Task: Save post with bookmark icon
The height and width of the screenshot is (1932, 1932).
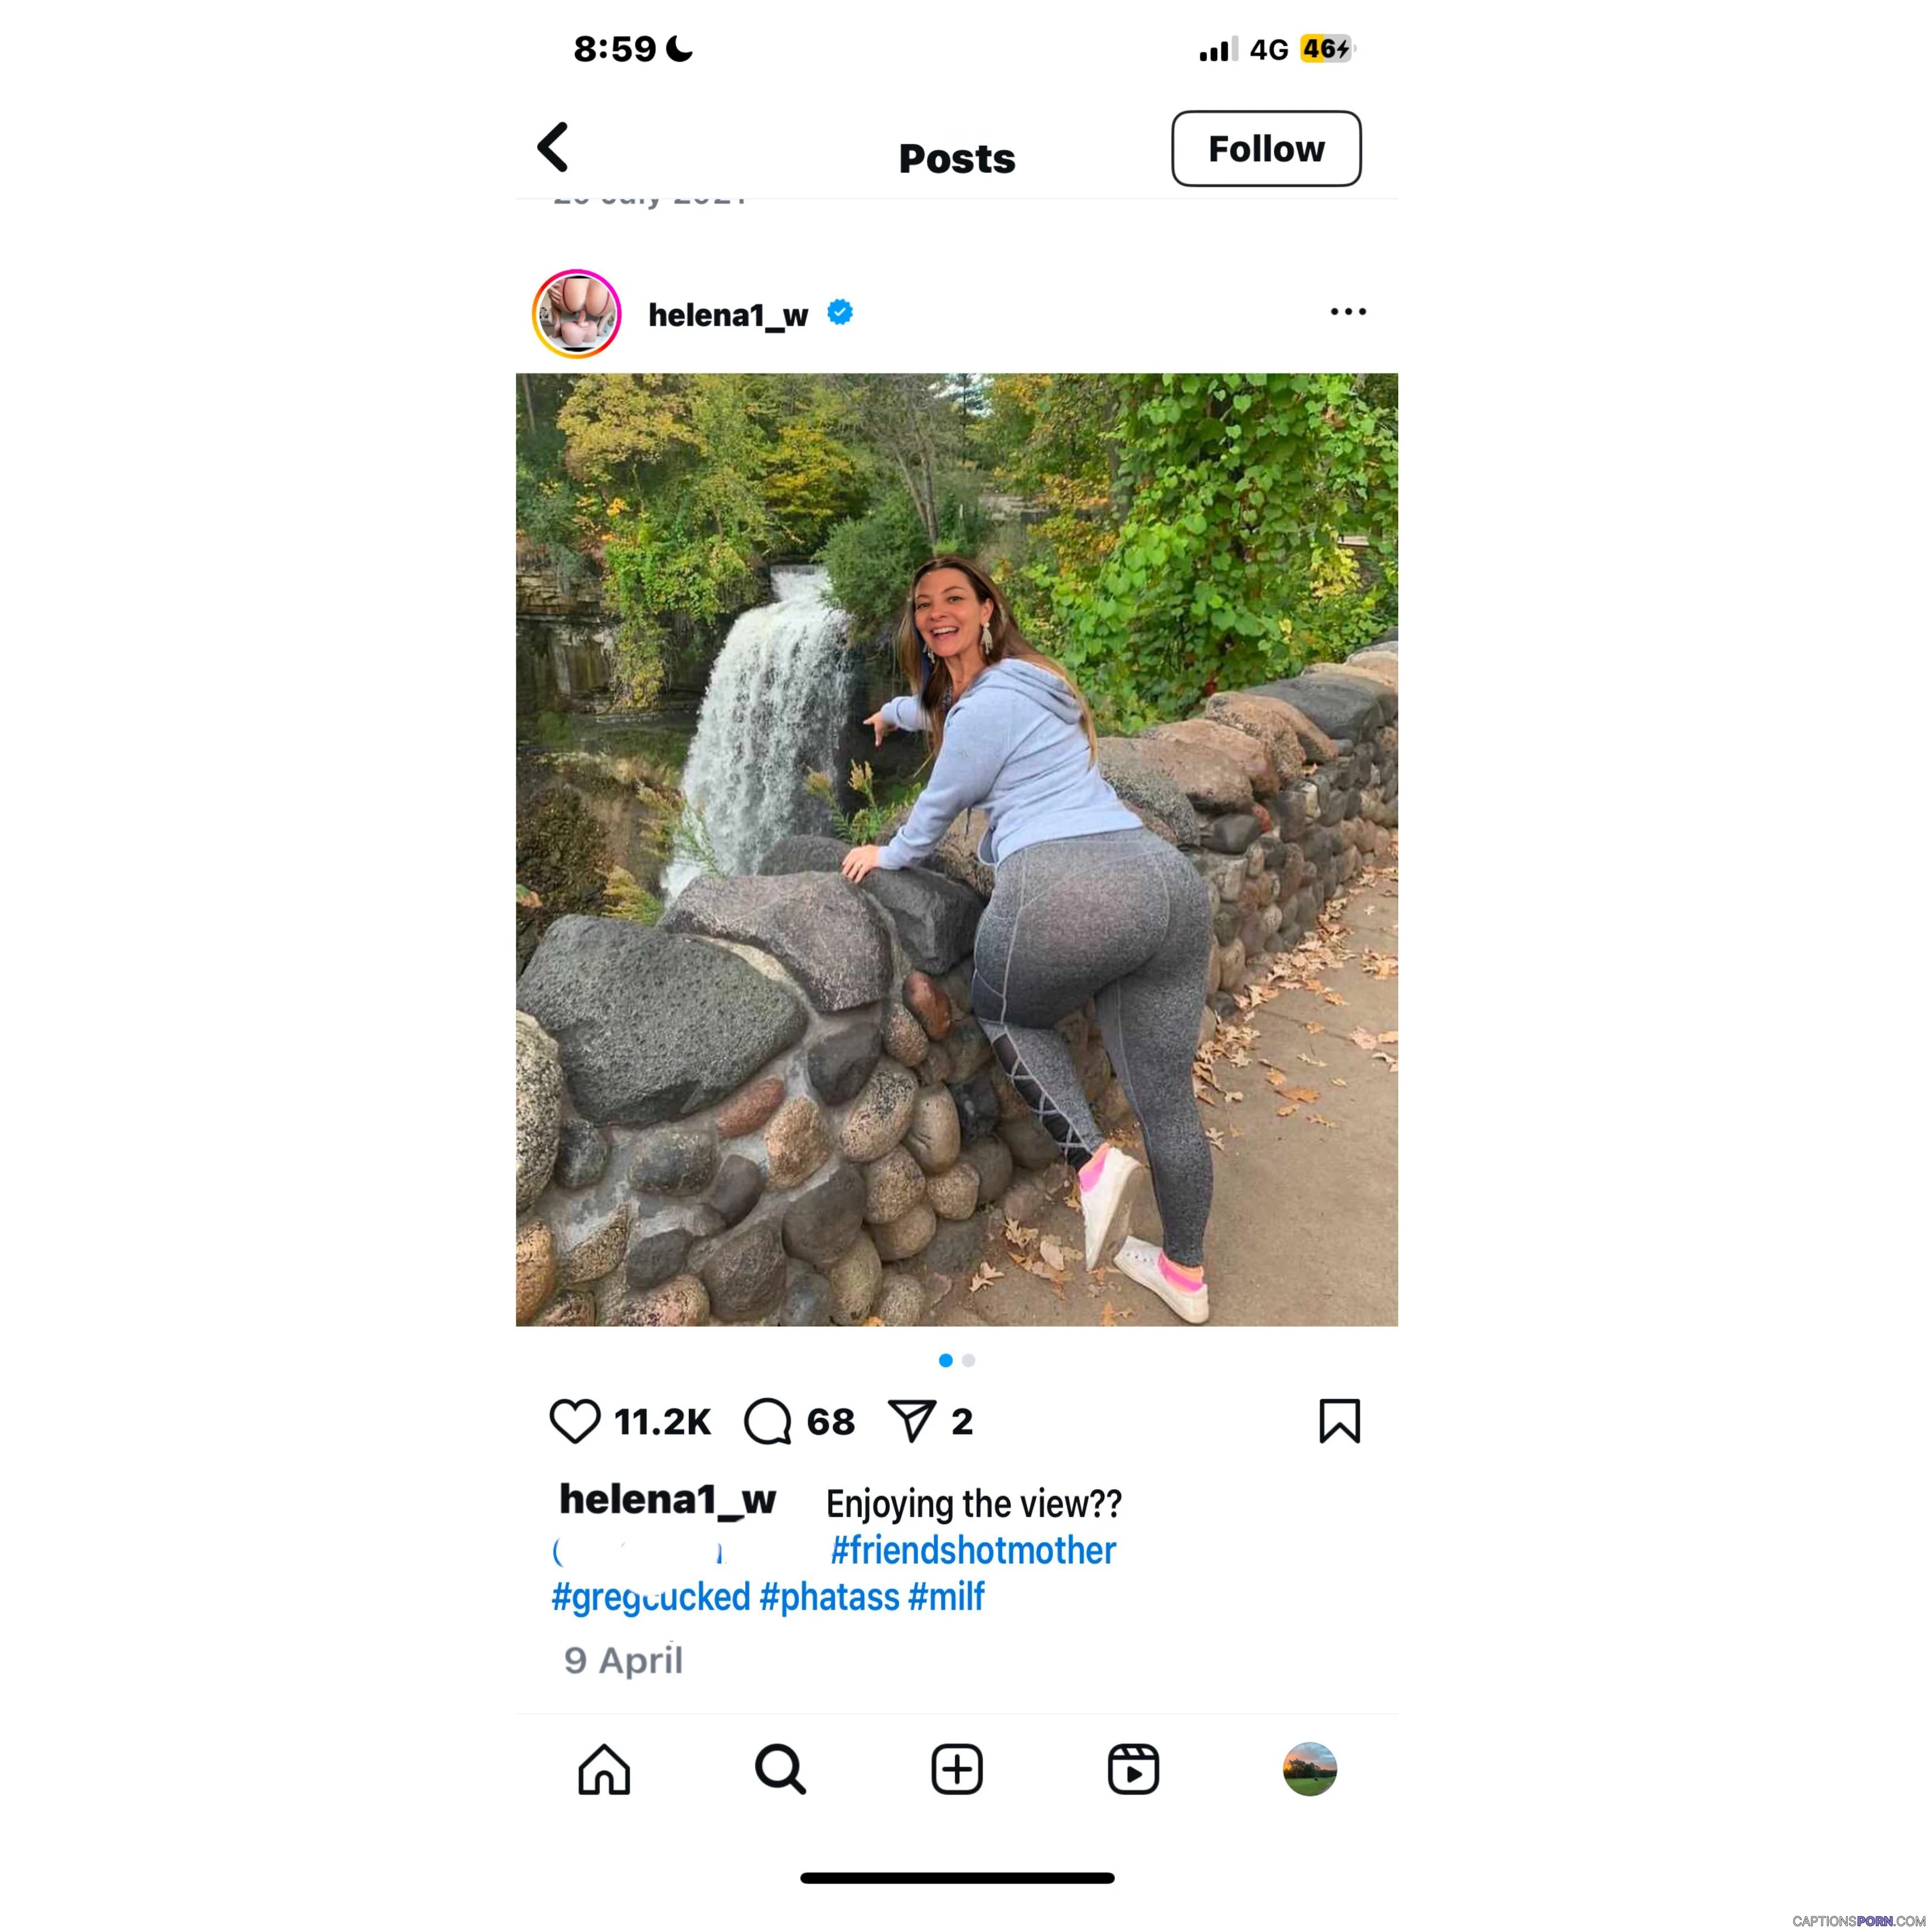Action: (x=1340, y=1421)
